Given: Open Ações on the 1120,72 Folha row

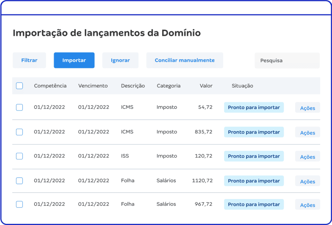Looking at the screenshot, I should click(307, 181).
